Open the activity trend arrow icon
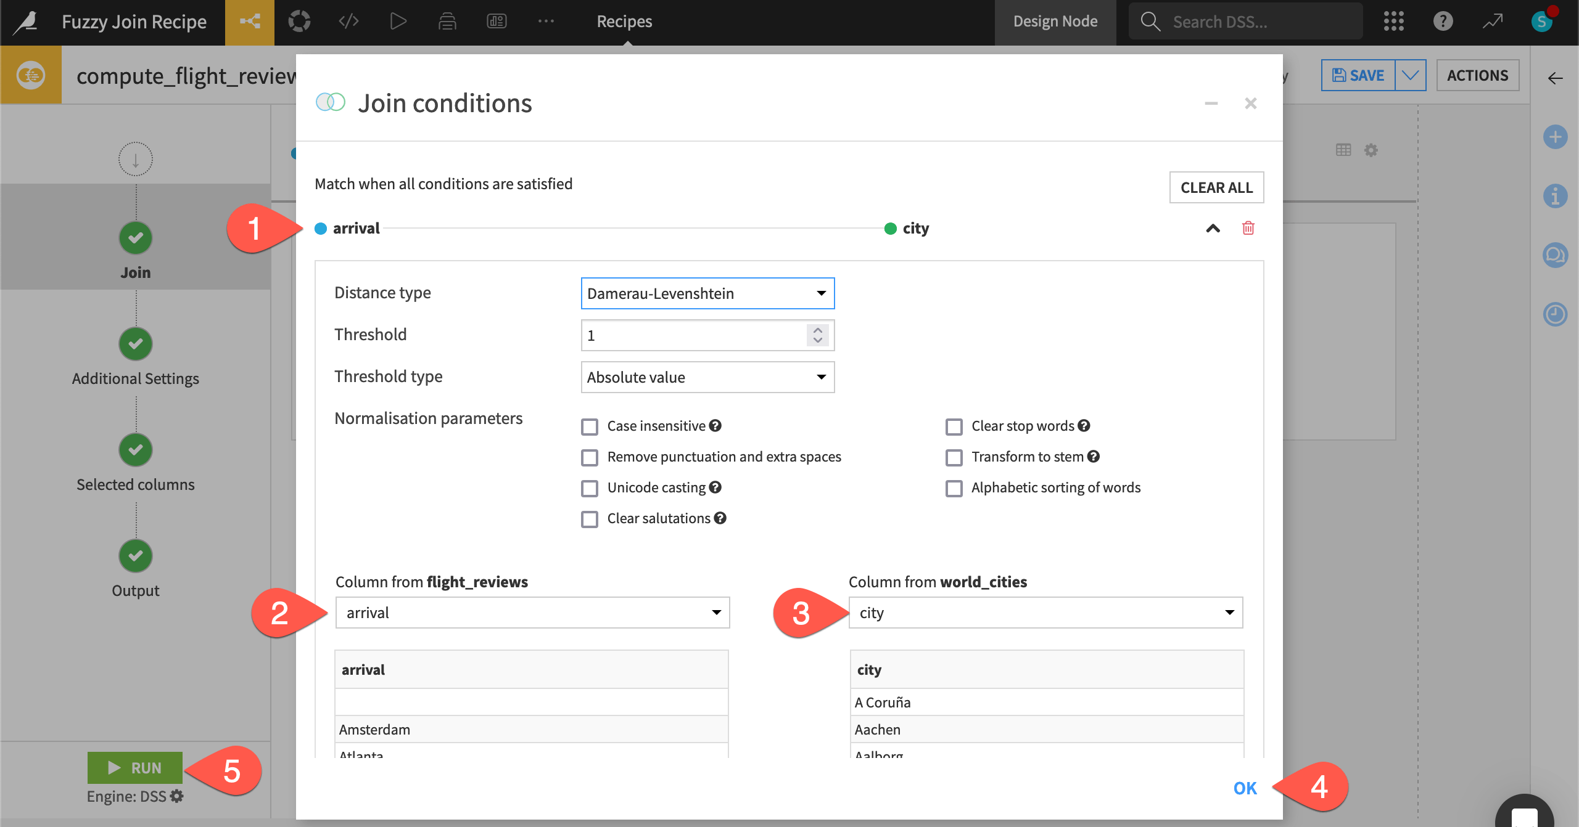1579x827 pixels. point(1493,22)
